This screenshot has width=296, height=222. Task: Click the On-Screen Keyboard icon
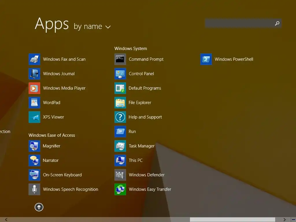34,175
